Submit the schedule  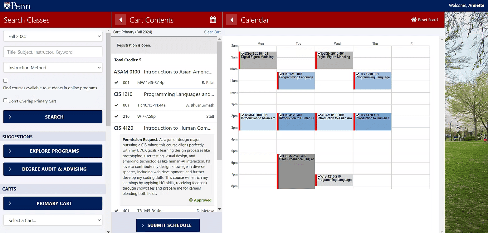click(168, 226)
